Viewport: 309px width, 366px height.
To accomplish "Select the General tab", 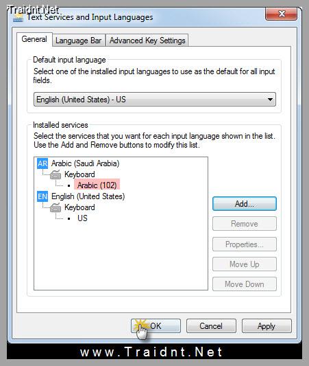I will (x=34, y=39).
